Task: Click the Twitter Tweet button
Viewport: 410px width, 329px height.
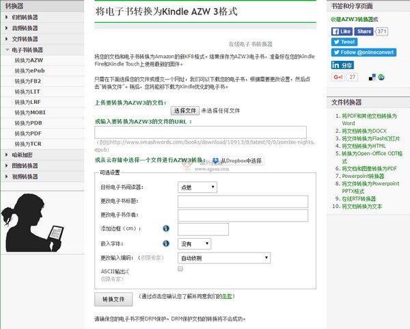Action: coord(344,42)
